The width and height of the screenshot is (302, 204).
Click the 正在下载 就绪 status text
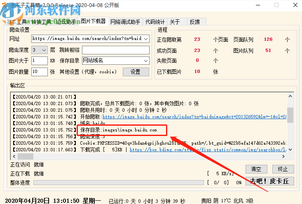27,174
